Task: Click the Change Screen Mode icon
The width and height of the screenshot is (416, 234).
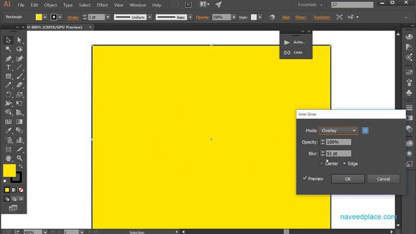Action: [x=13, y=208]
